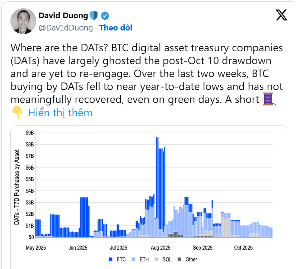Image resolution: width=296 pixels, height=269 pixels.
Task: Click the ETH legend color swatch
Action: [x=134, y=259]
